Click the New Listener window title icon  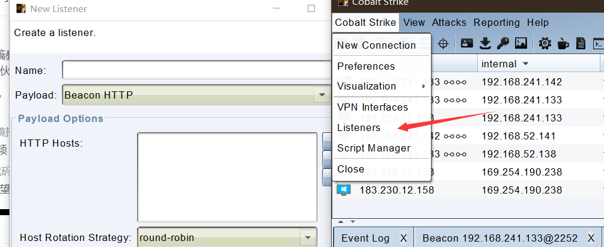21,8
